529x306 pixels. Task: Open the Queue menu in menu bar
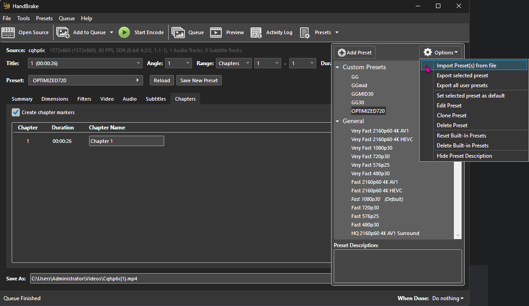[x=67, y=18]
